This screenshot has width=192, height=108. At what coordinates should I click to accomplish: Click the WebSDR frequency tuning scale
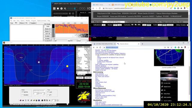139,38
